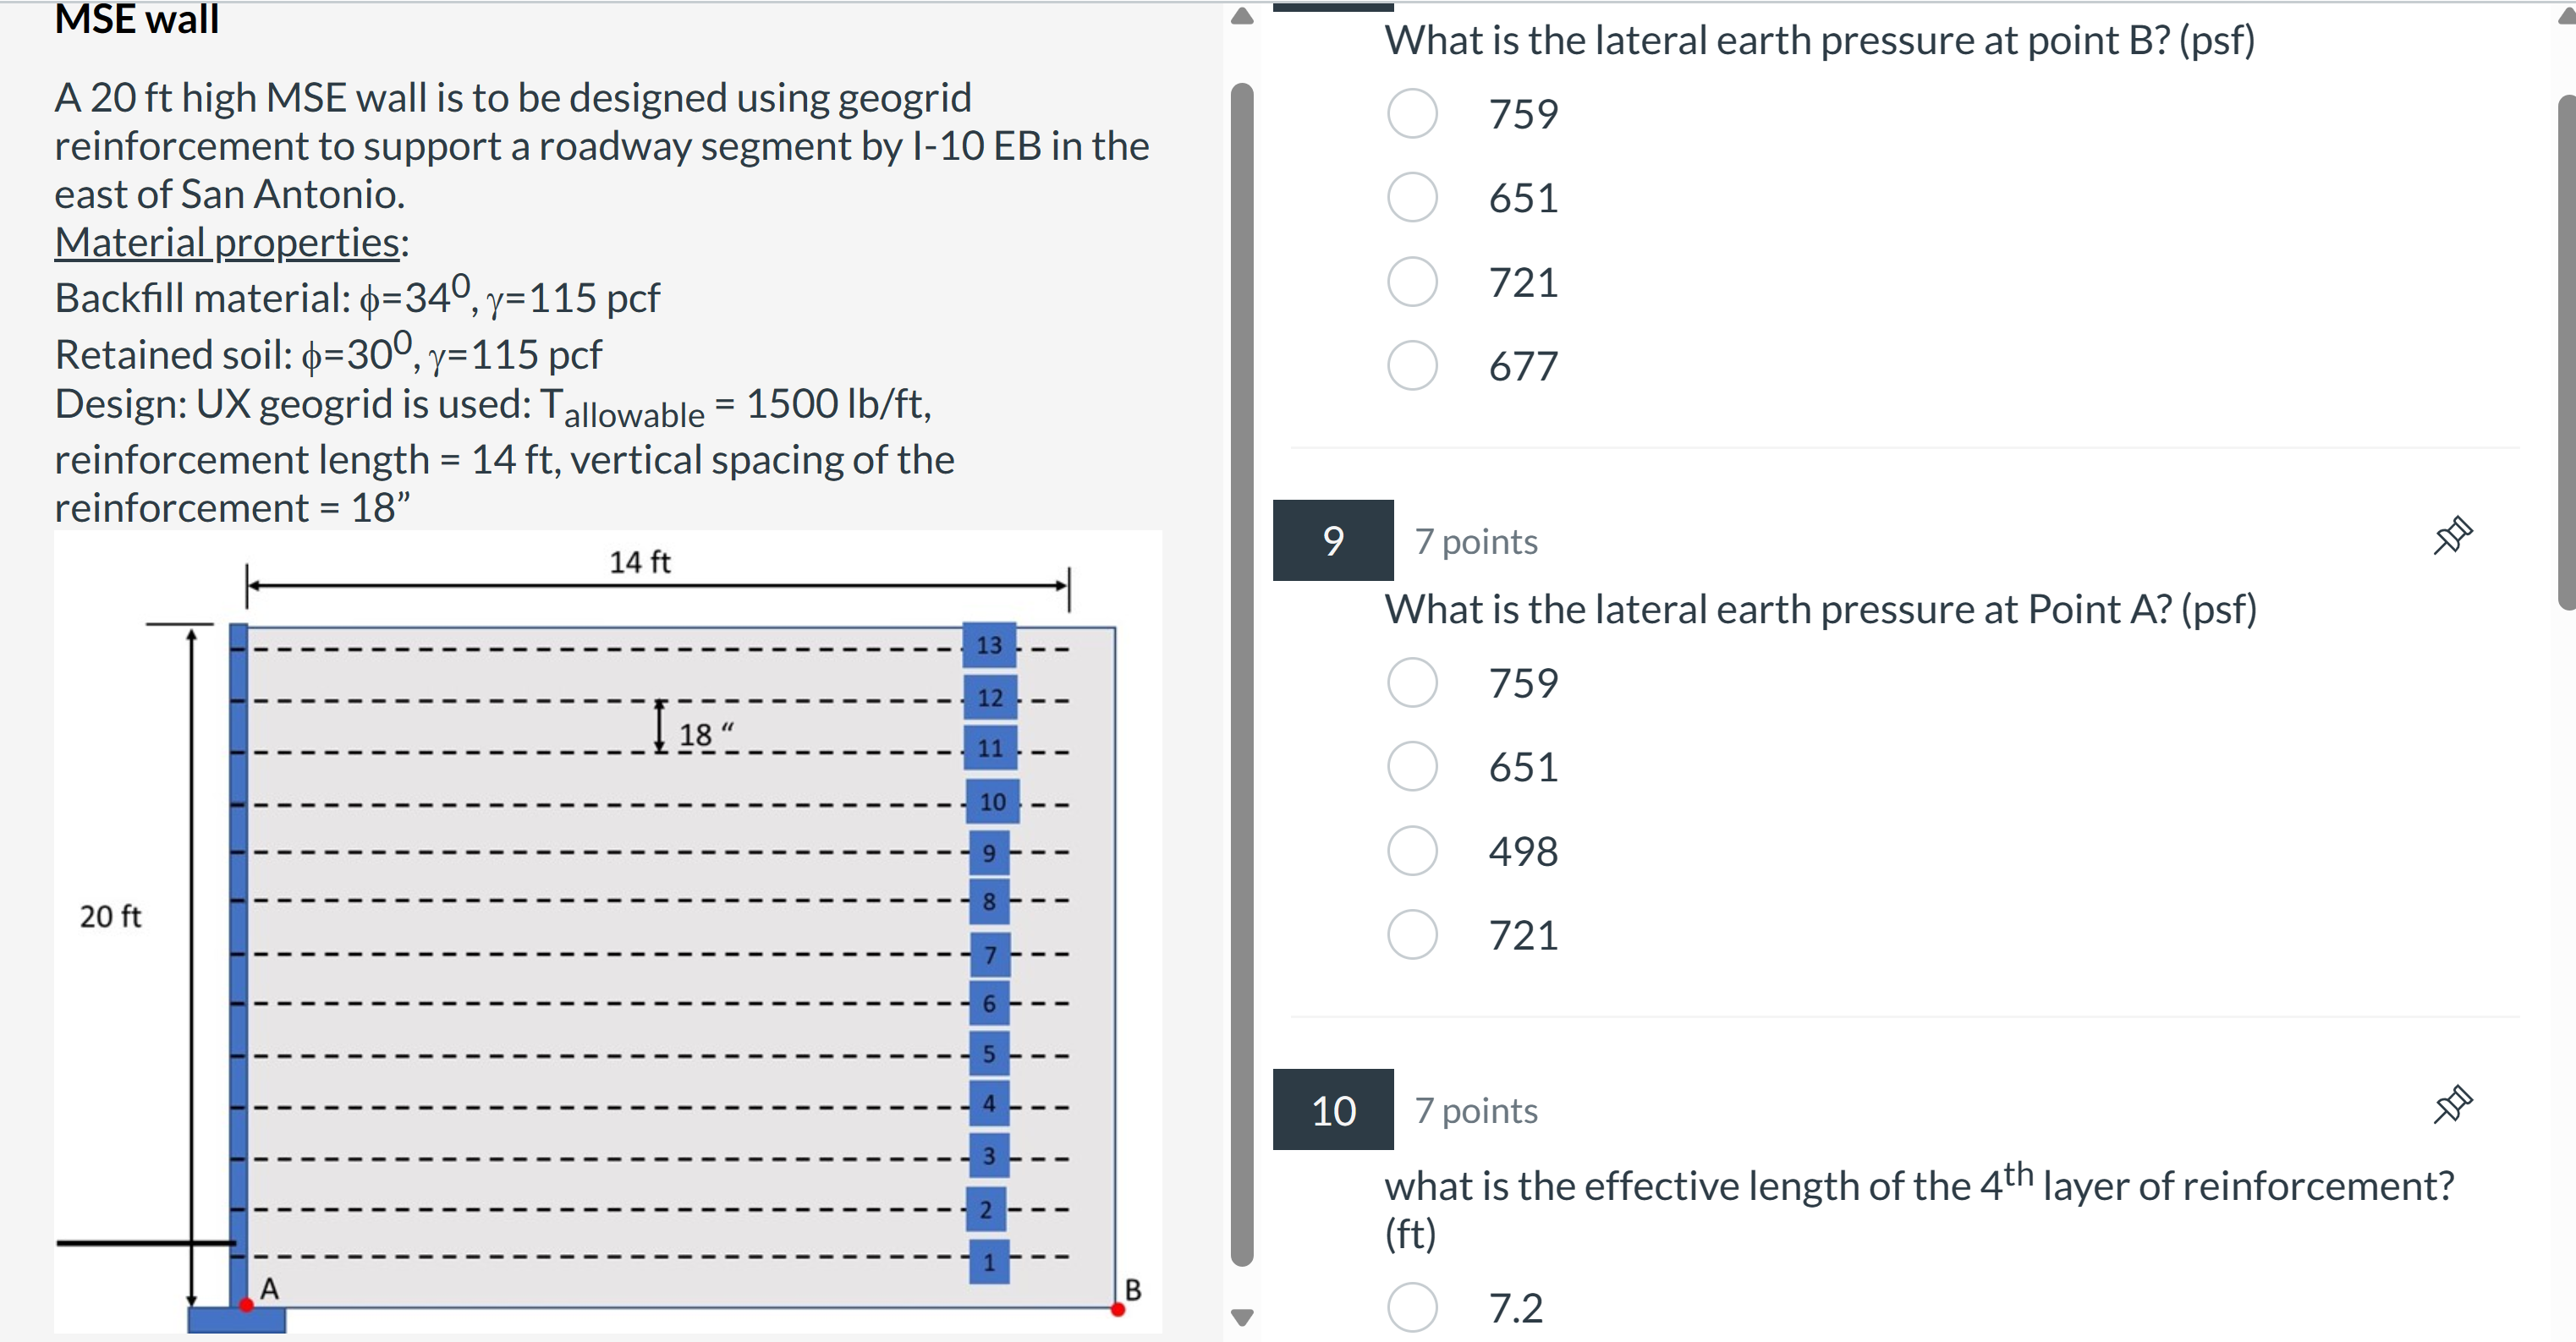The width and height of the screenshot is (2576, 1342).
Task: Click the pin icon next to question 10
Action: pyautogui.click(x=2455, y=1102)
